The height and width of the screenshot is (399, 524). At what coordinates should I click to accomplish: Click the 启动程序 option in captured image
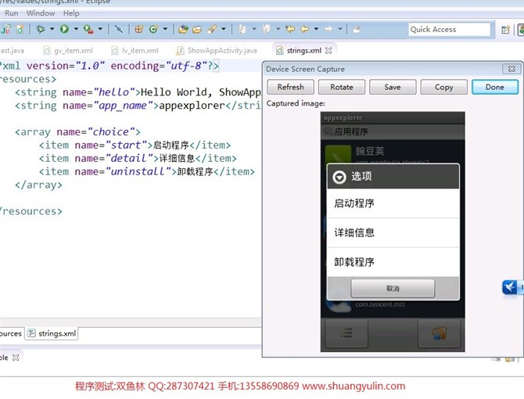point(393,203)
